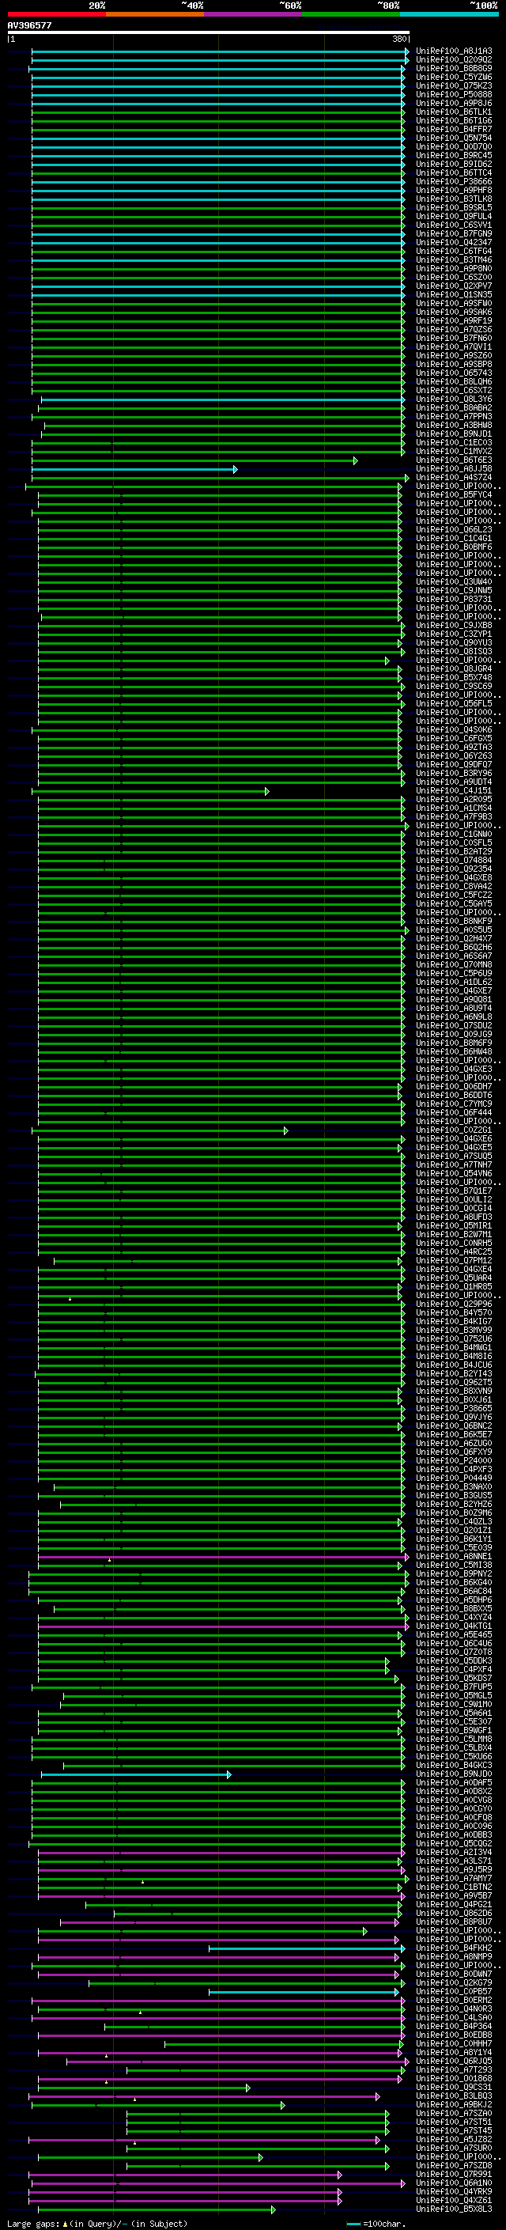The width and height of the screenshot is (506, 2230).
Task: Select label UniRef100_P38666
Action: coord(454,182)
